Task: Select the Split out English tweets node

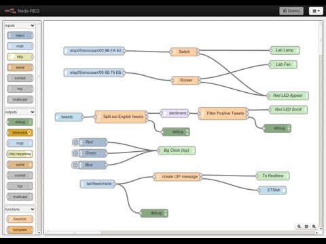Action: point(121,117)
